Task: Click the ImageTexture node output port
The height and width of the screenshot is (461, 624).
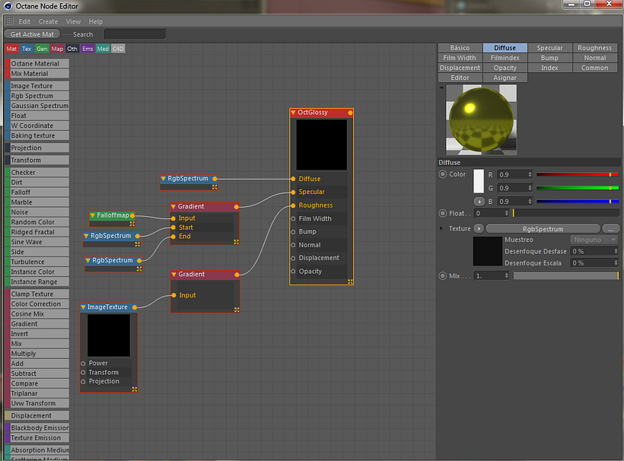Action: pos(135,307)
